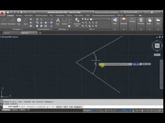Click the Группы panel icon
The height and width of the screenshot is (123, 165).
(x=132, y=20)
